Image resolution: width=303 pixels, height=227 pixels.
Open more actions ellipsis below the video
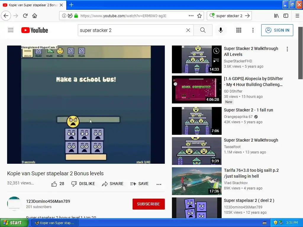(x=159, y=184)
